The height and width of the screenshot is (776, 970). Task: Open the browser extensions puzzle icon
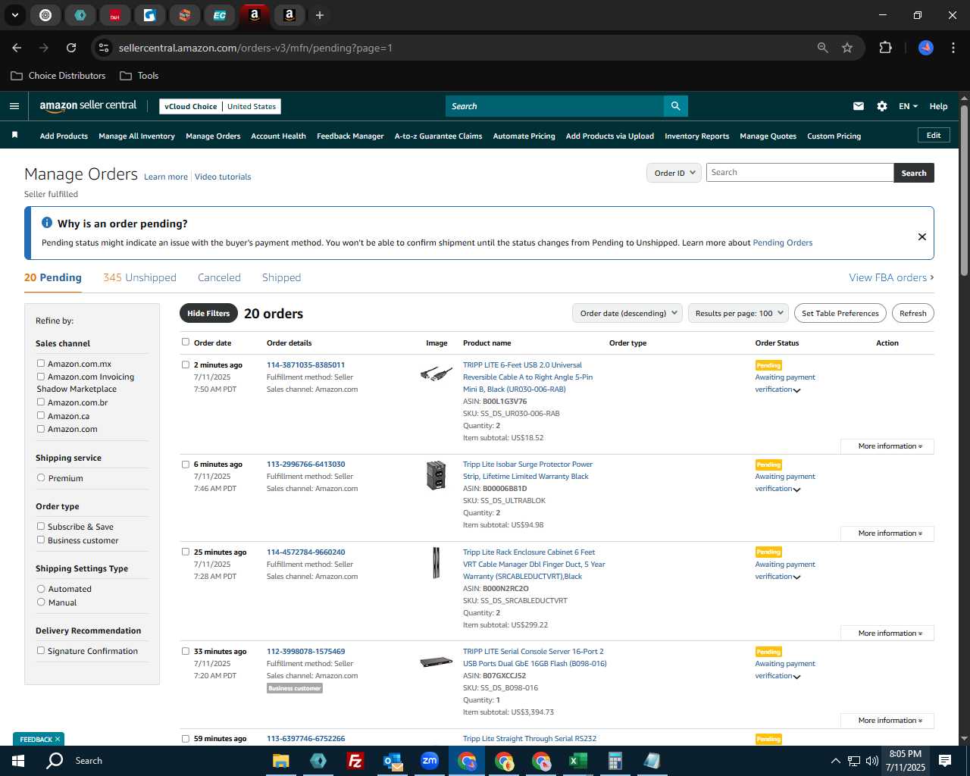point(885,48)
